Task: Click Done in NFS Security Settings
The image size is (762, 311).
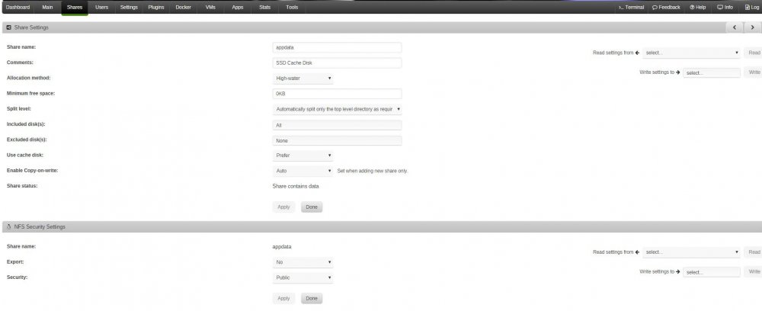Action: pos(312,298)
